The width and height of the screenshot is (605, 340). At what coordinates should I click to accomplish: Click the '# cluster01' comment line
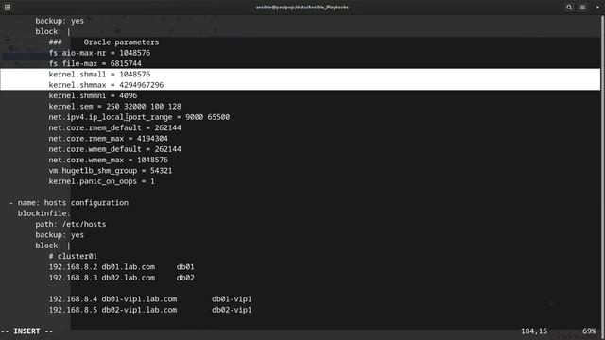(x=73, y=256)
